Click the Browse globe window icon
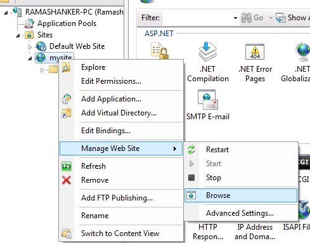This screenshot has height=243, width=310. 191,195
